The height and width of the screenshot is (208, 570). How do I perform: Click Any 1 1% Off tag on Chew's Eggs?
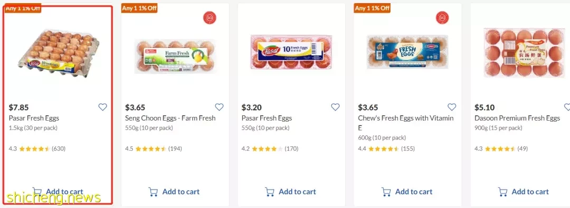pyautogui.click(x=372, y=8)
